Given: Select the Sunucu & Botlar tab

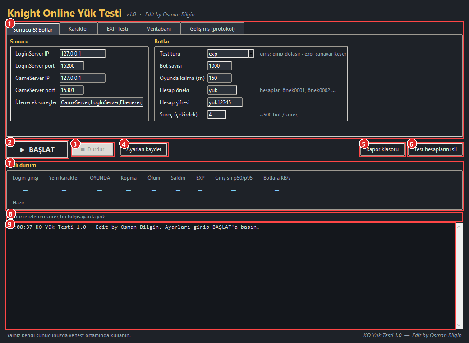Looking at the screenshot, I should 33,29.
